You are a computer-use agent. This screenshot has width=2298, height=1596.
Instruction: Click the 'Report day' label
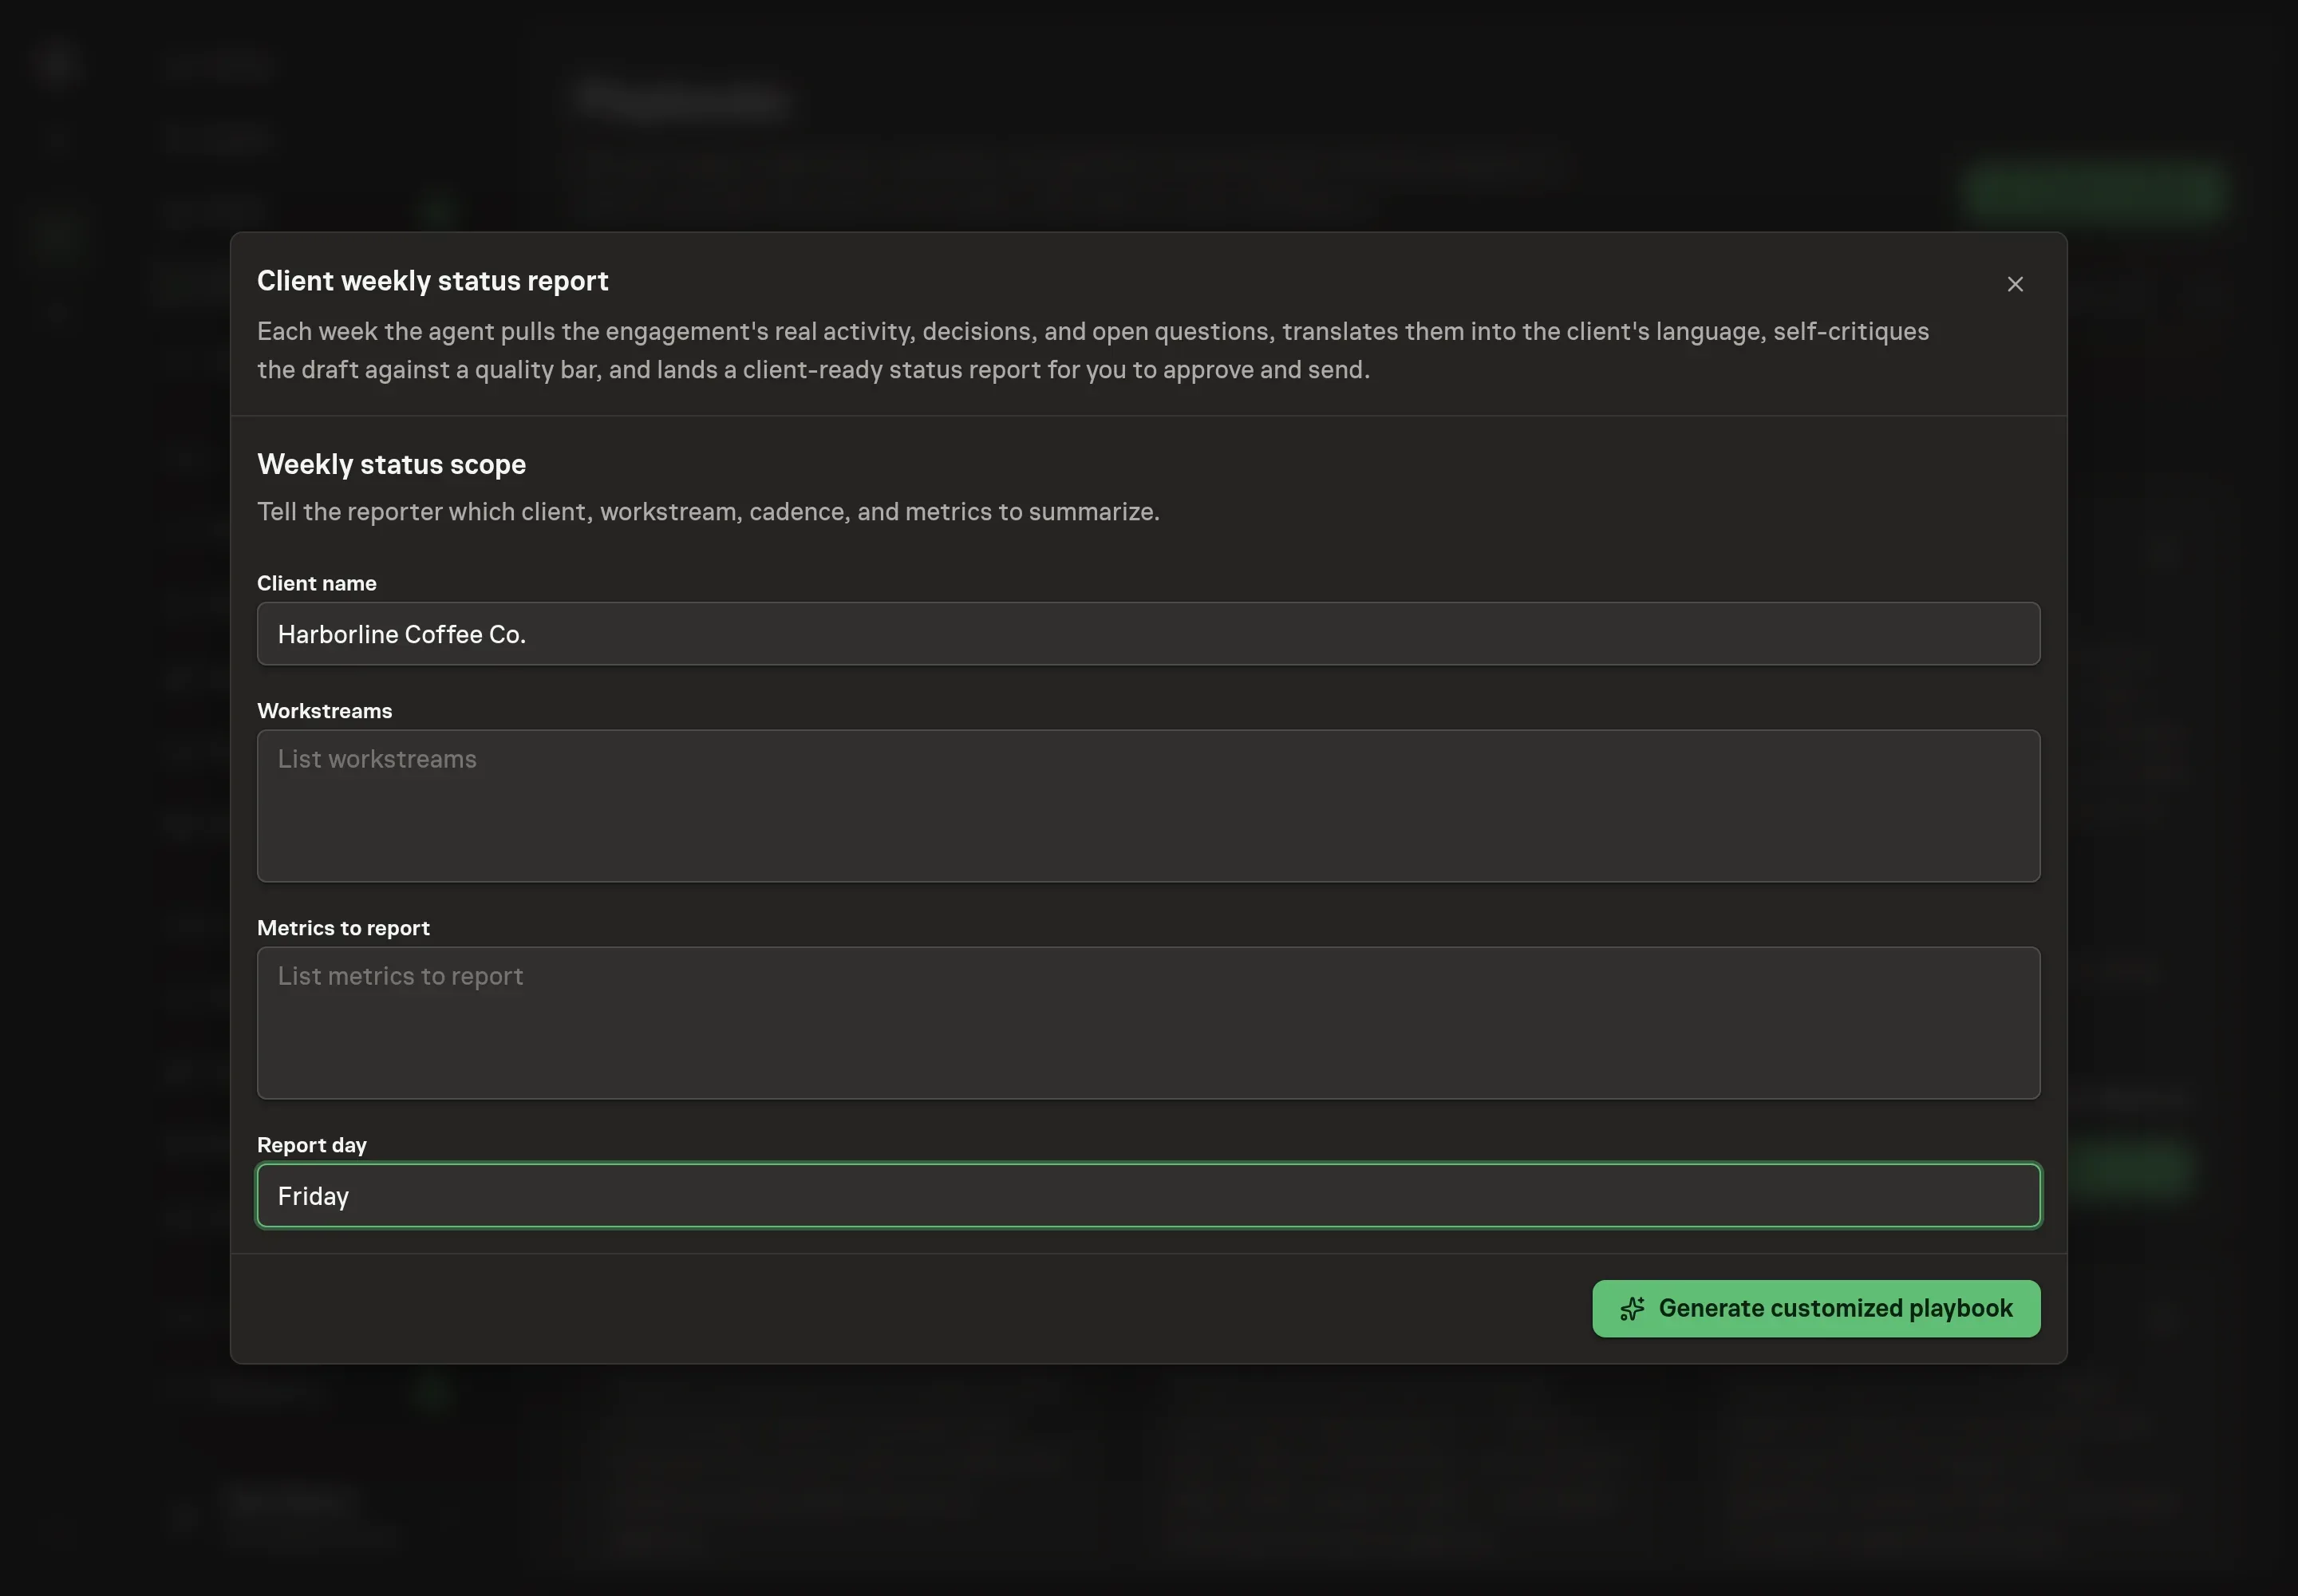click(311, 1145)
